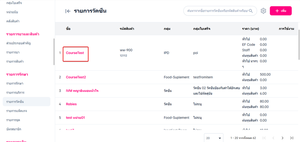Focus the vaccine list search field
The image size is (300, 142).
[217, 11]
